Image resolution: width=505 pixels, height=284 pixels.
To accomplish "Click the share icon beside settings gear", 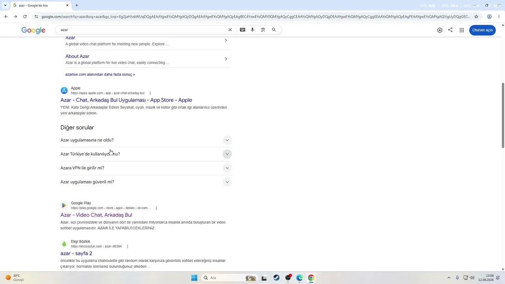I will point(450,30).
